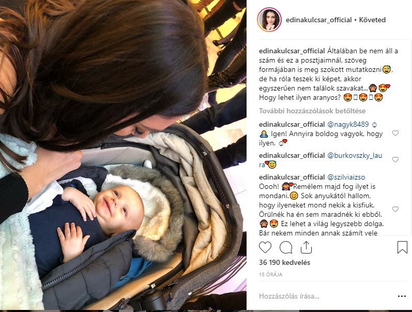The width and height of the screenshot is (412, 312).
Task: Click the Követed following button
Action: (372, 20)
